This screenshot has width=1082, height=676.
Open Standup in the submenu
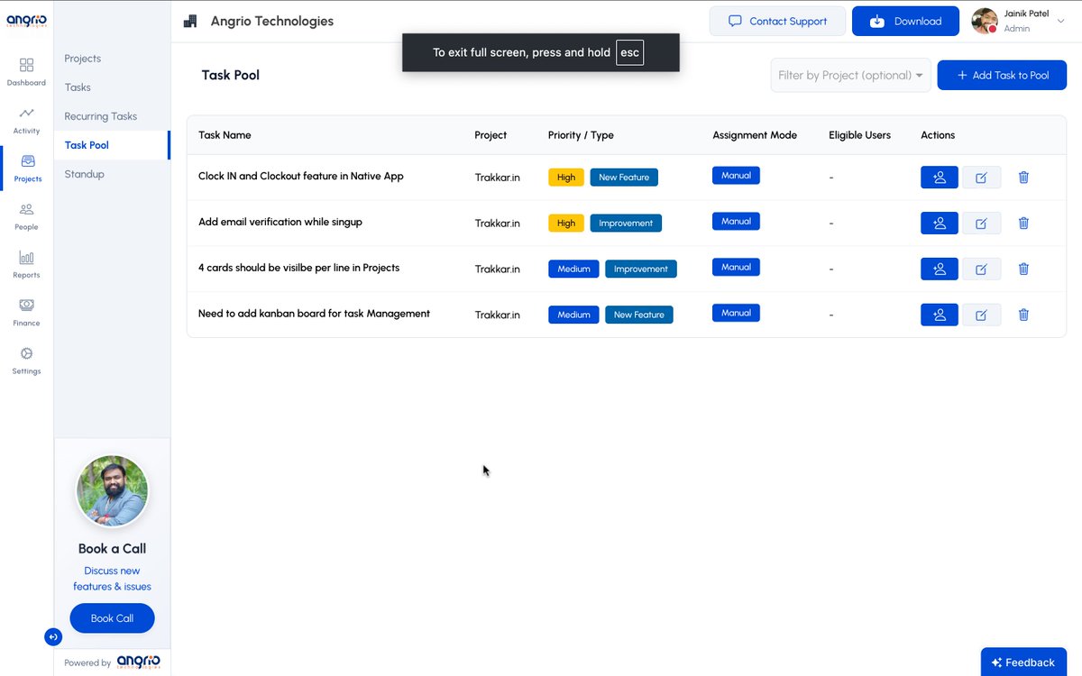(x=85, y=174)
